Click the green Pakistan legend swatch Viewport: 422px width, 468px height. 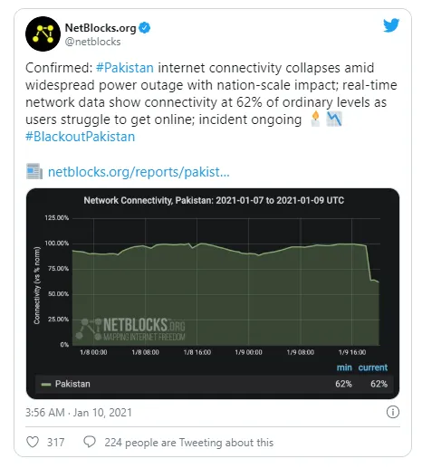click(46, 384)
